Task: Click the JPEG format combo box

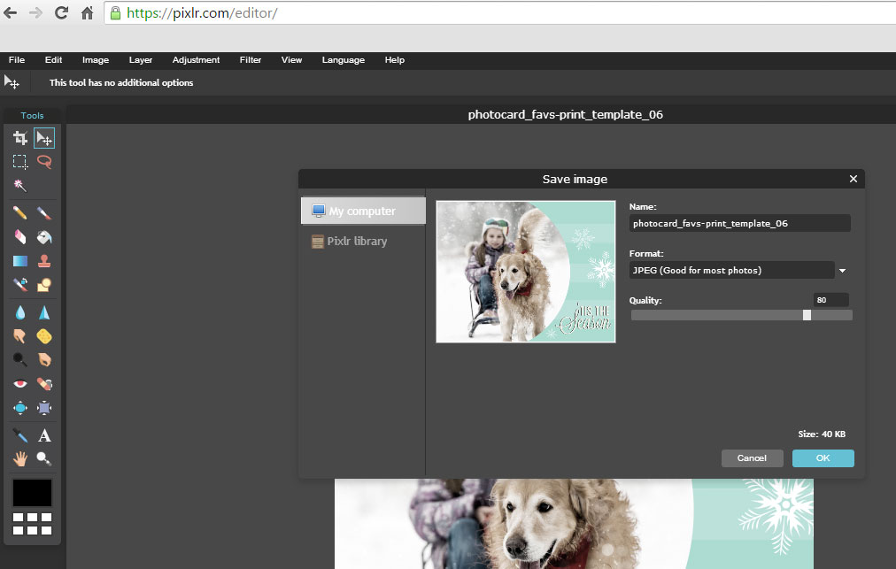Action: (x=731, y=271)
